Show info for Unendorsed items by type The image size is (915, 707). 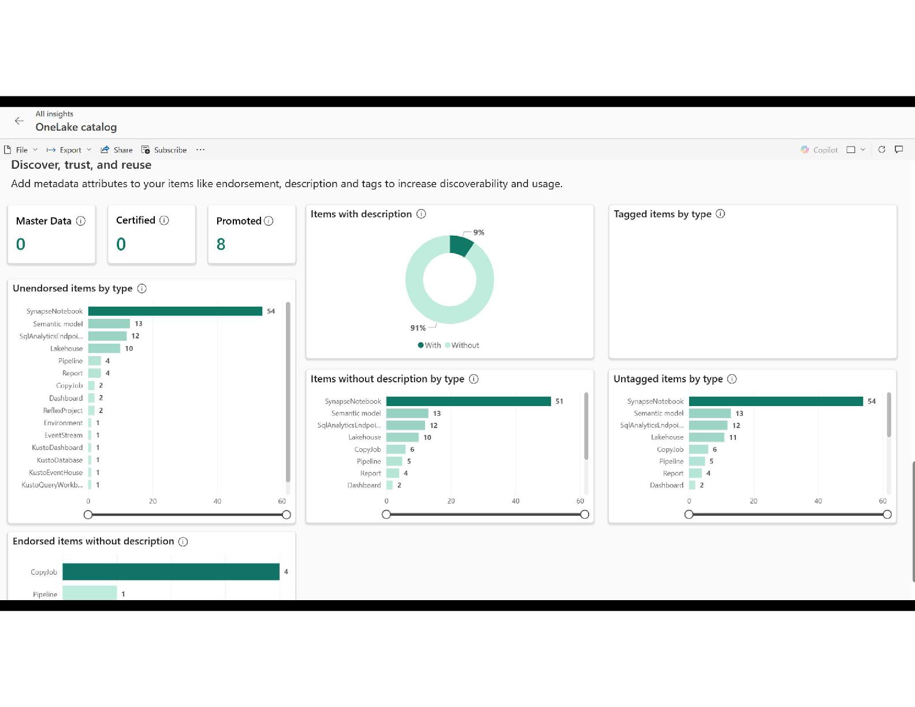tap(142, 288)
